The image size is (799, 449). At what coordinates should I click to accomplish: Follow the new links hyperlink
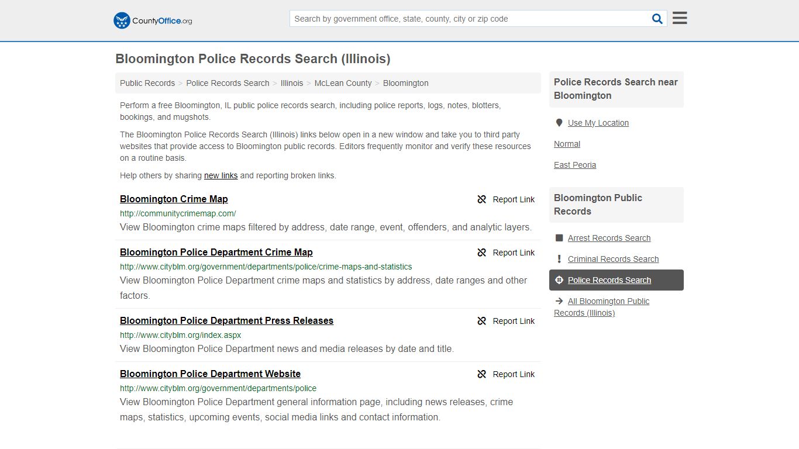[221, 175]
